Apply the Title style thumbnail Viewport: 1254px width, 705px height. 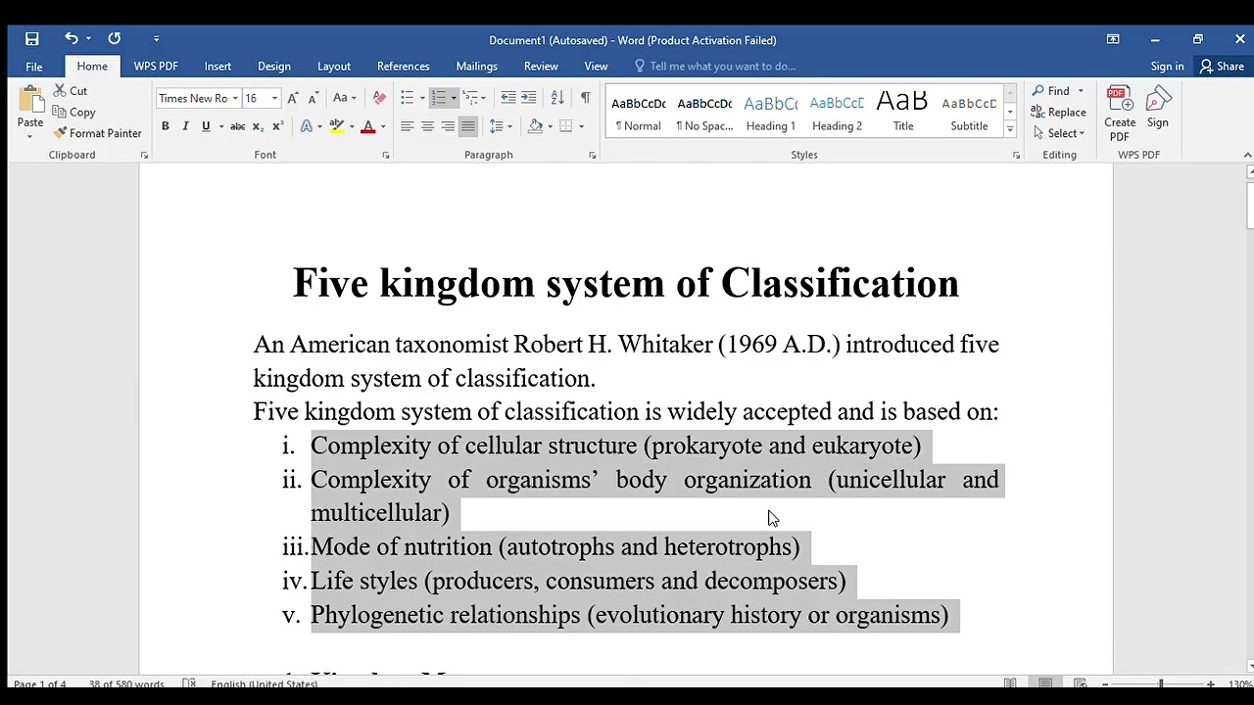pyautogui.click(x=903, y=113)
